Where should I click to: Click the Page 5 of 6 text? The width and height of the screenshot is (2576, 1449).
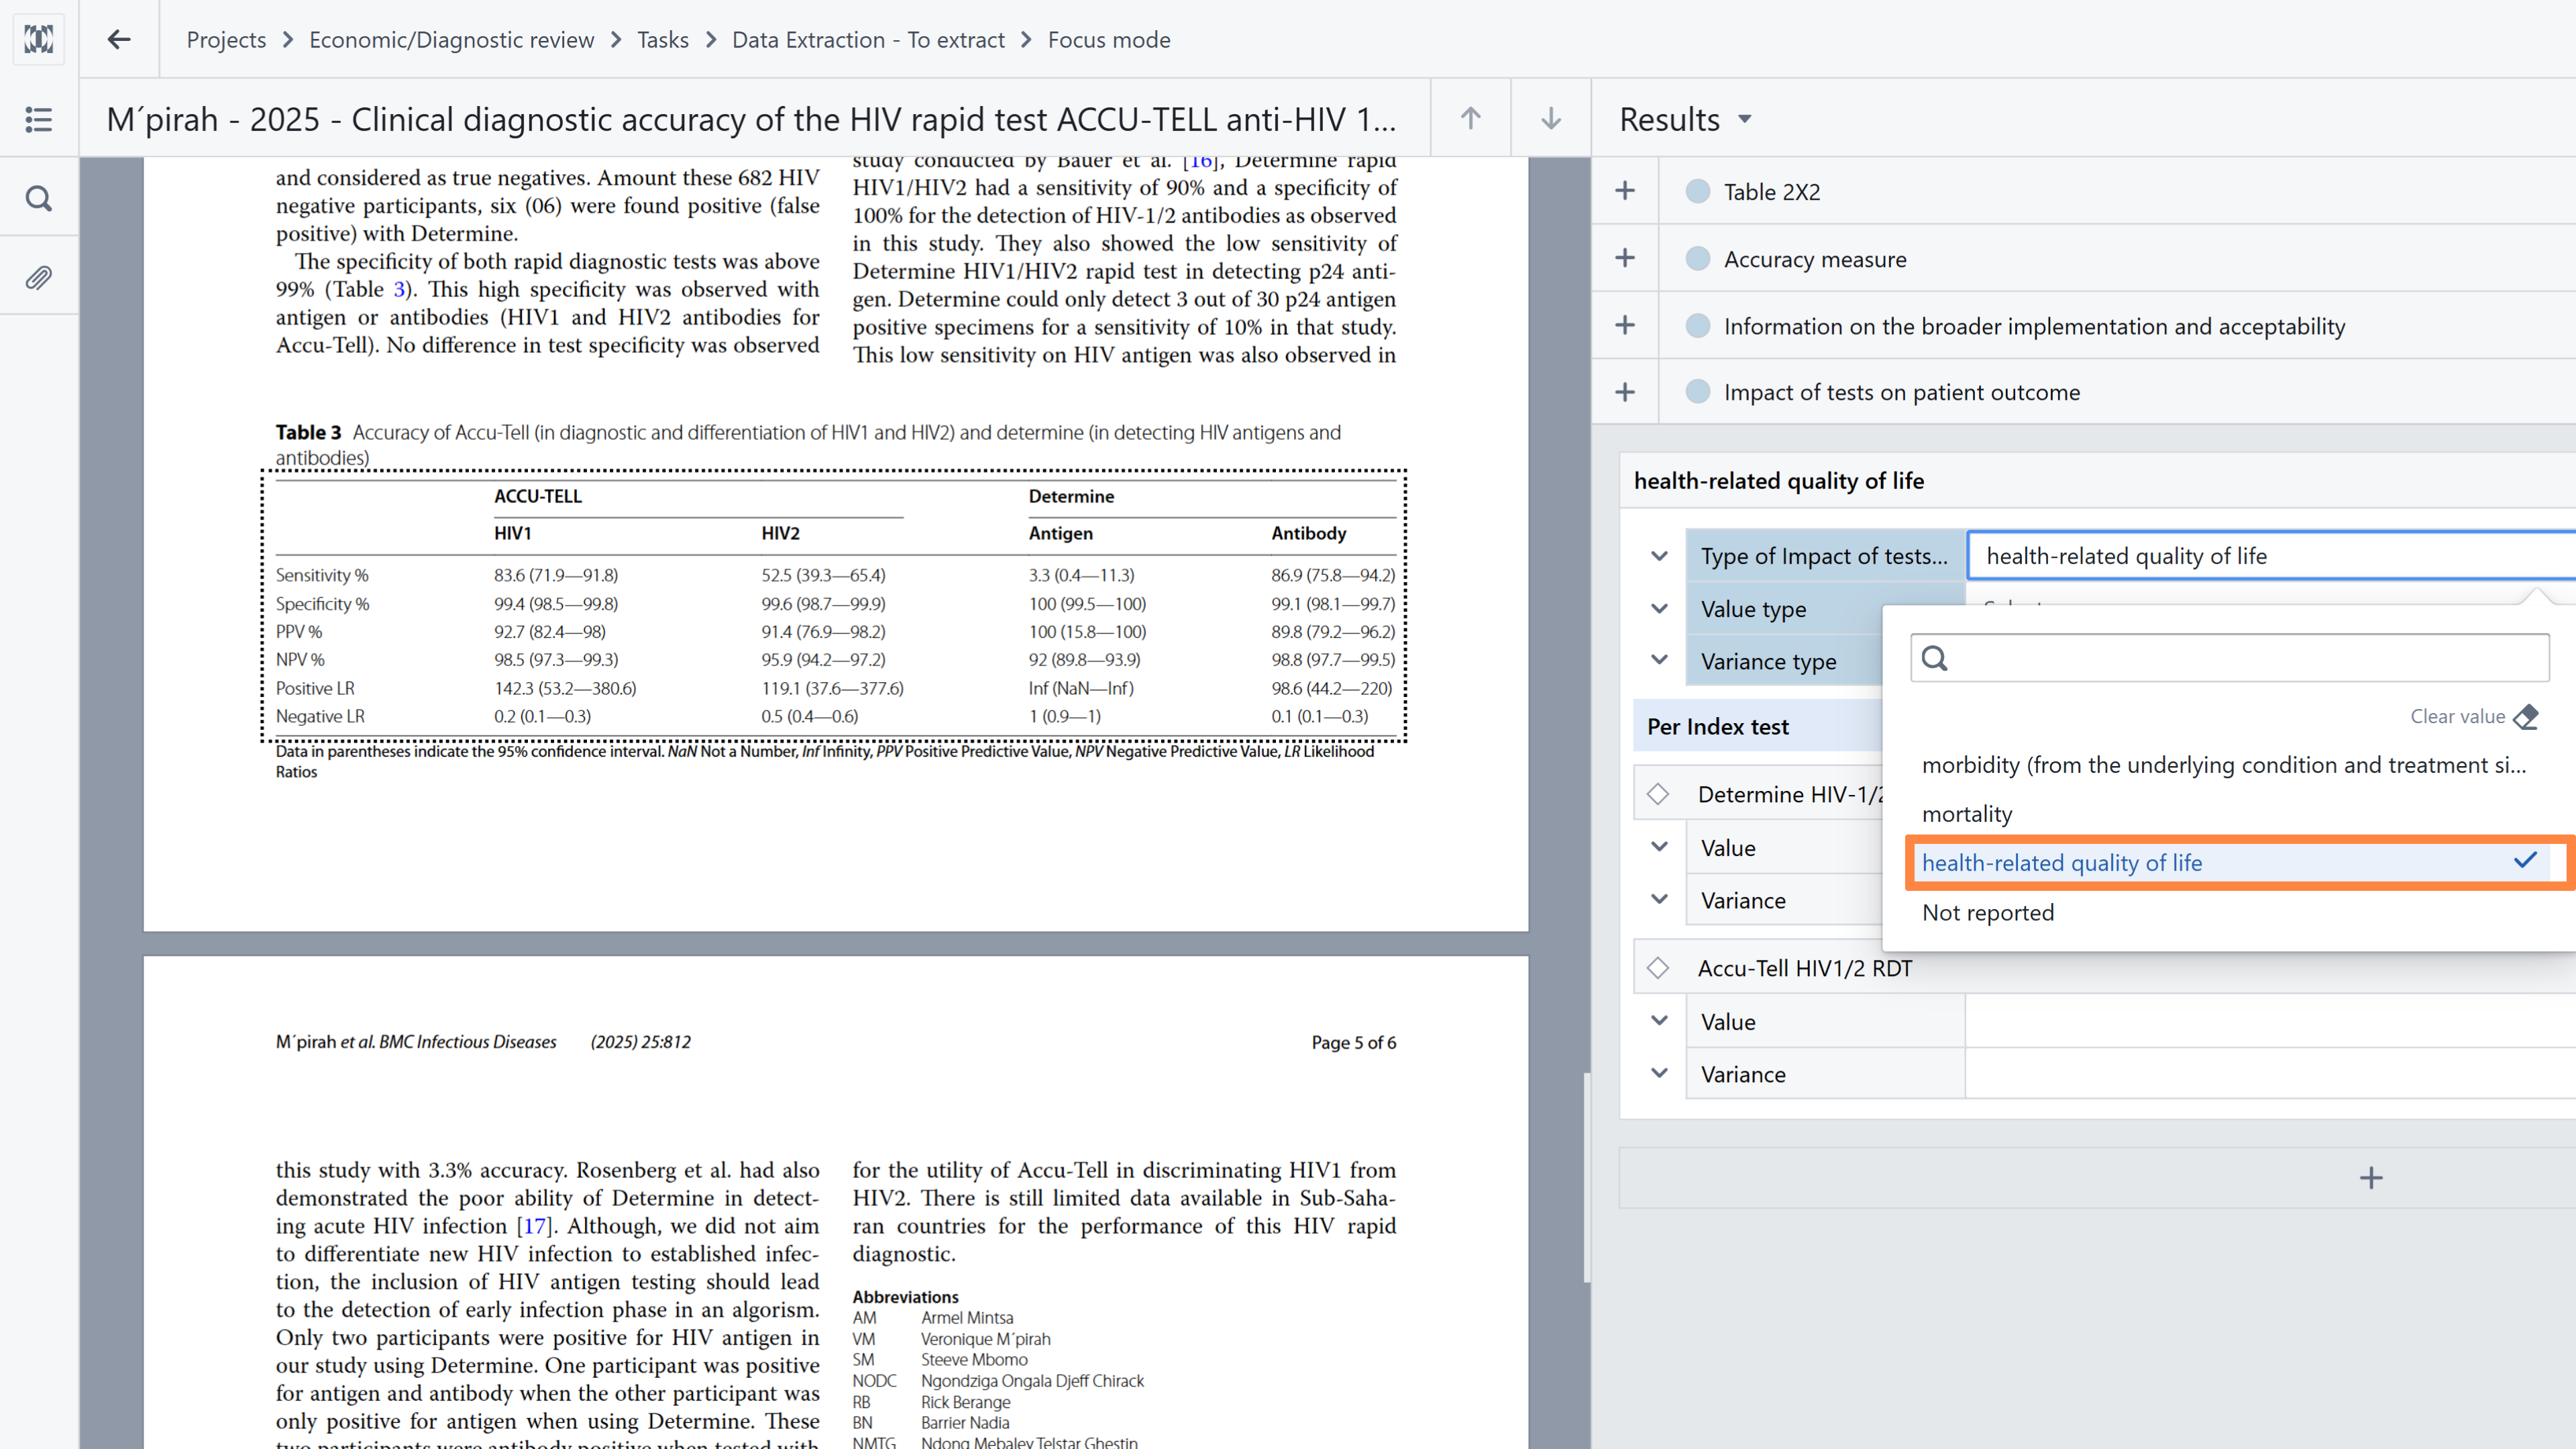(x=1354, y=1042)
